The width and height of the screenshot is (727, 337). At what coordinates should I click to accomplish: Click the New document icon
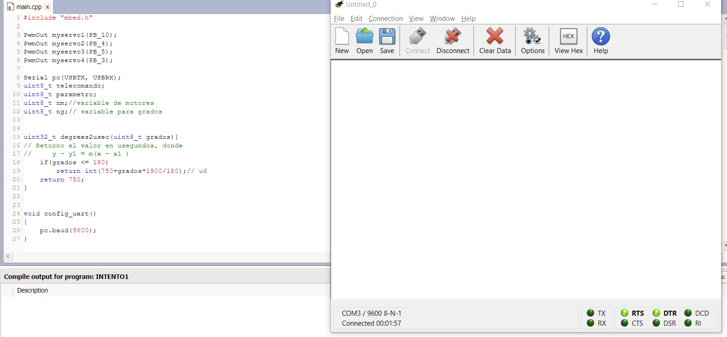[342, 40]
